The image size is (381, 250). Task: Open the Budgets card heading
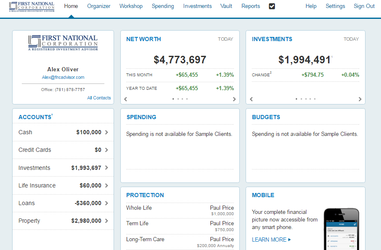tap(266, 117)
